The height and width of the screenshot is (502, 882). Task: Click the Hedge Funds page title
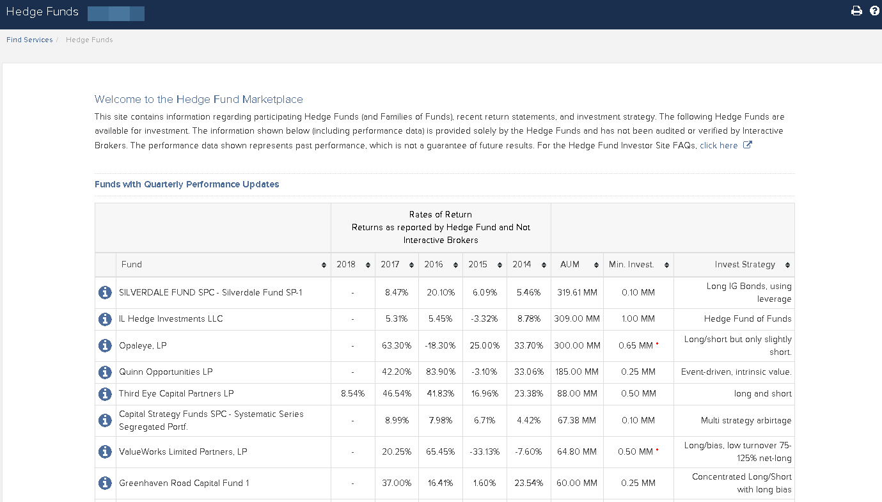pyautogui.click(x=42, y=12)
